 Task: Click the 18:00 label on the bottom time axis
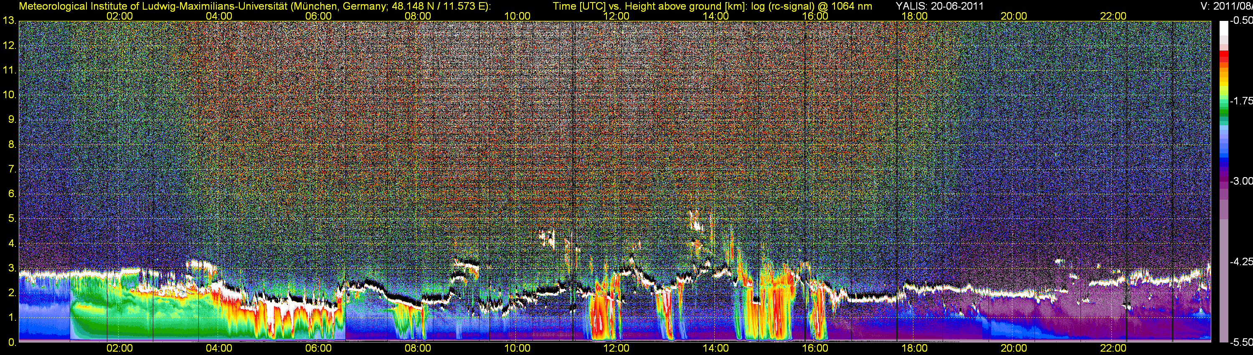coord(914,348)
